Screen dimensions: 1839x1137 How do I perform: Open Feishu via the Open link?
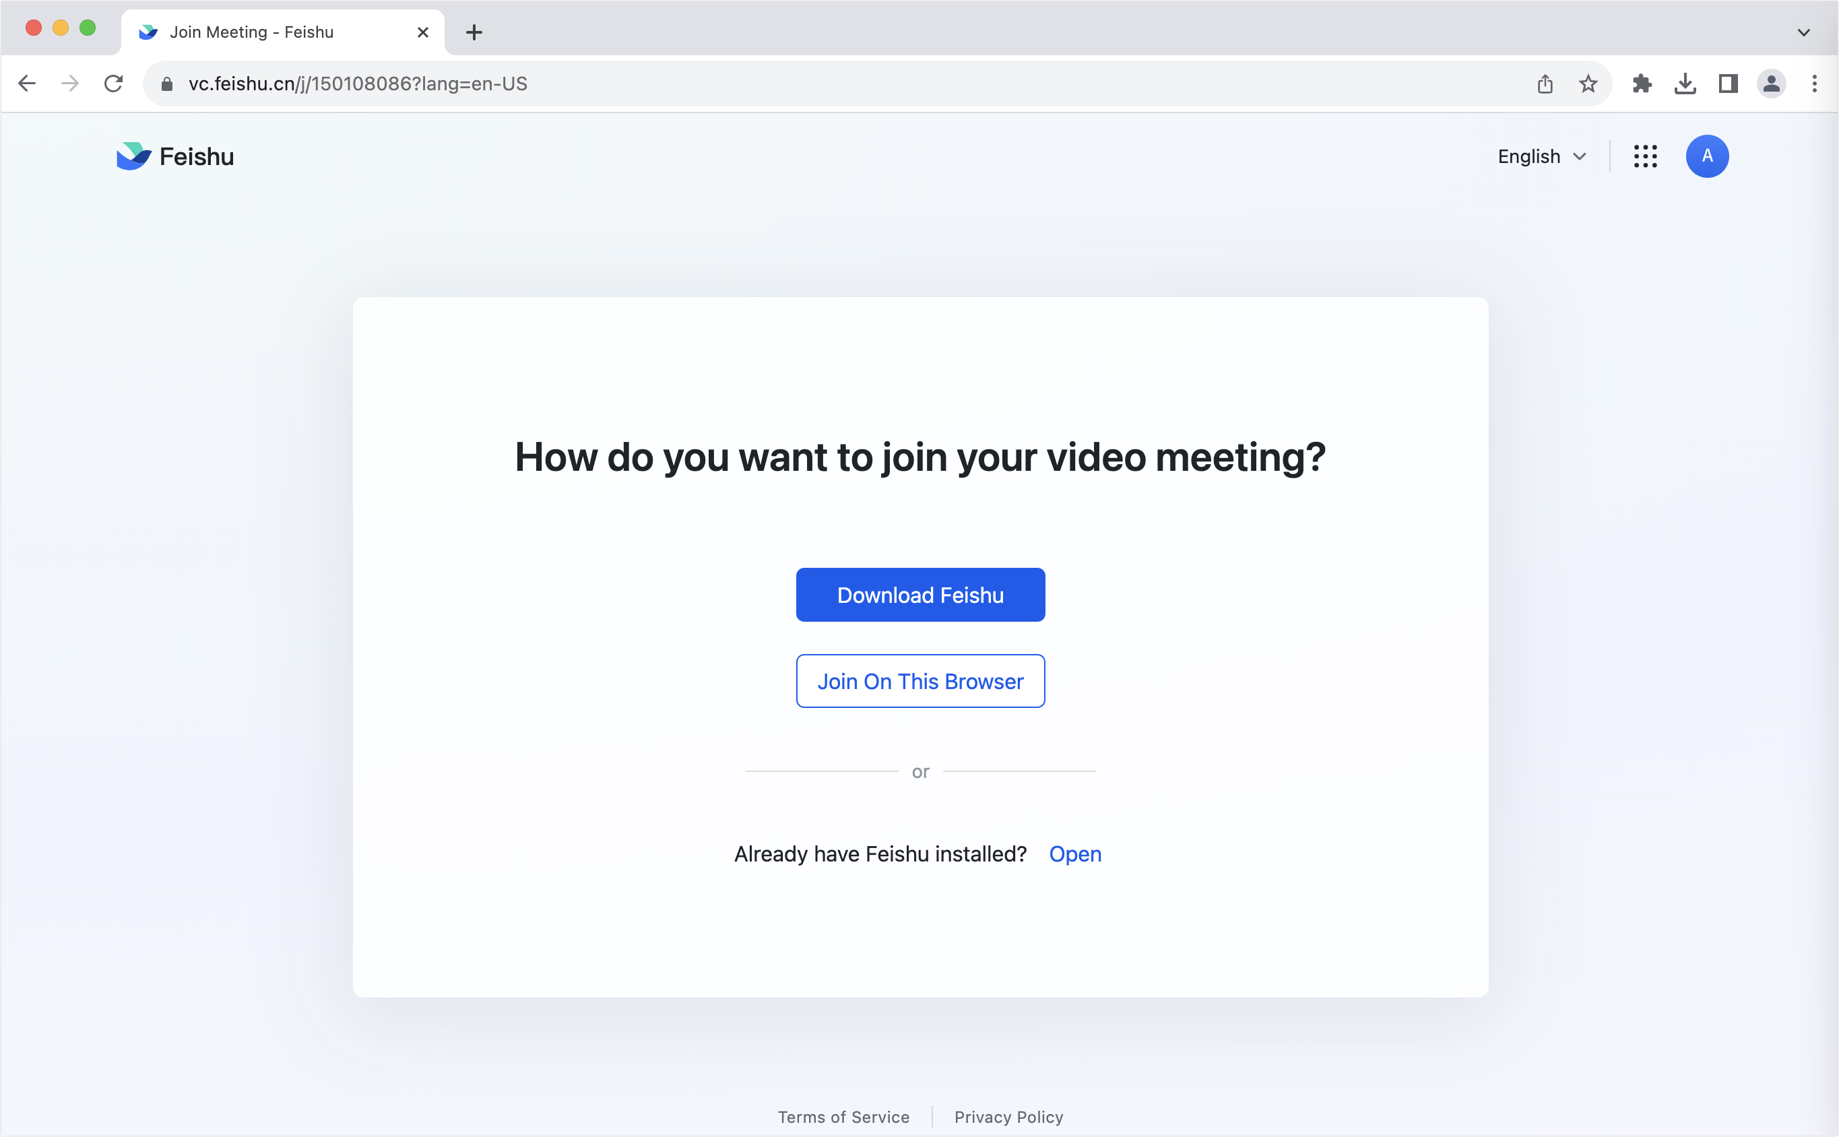pos(1075,853)
